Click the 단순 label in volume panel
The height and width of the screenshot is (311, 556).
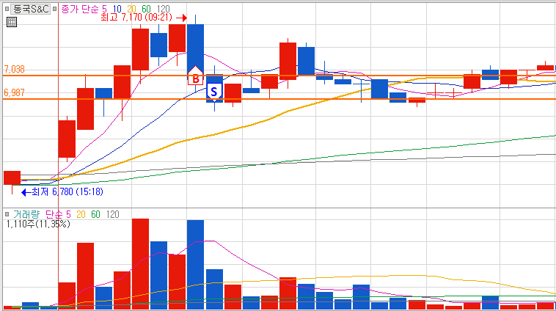click(54, 214)
